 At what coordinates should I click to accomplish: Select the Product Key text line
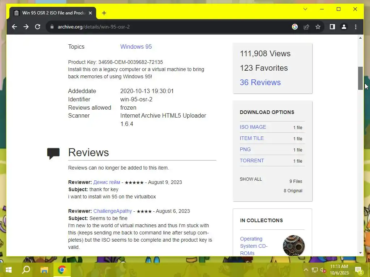click(x=115, y=62)
